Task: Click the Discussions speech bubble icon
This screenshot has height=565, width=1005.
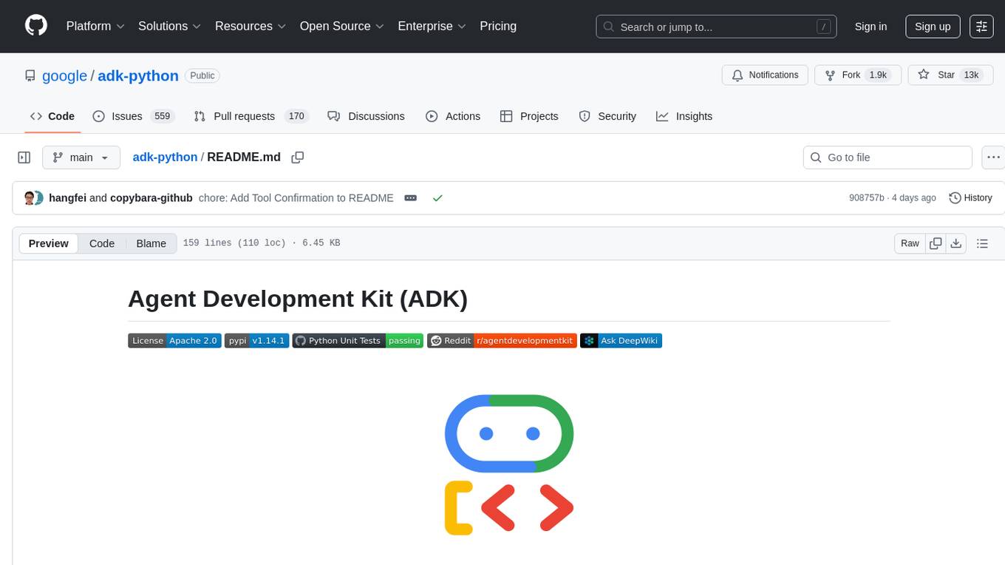Action: [x=333, y=116]
